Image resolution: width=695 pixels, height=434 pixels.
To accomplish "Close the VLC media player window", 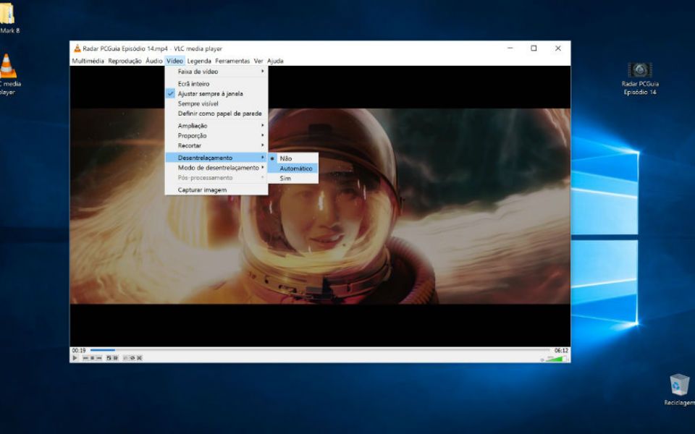I will [558, 48].
